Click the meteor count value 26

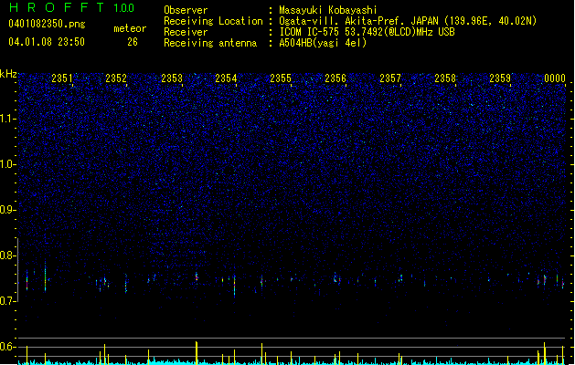pyautogui.click(x=133, y=42)
